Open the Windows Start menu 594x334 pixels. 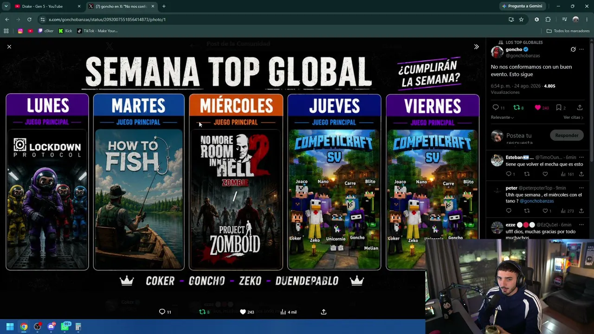click(x=10, y=327)
